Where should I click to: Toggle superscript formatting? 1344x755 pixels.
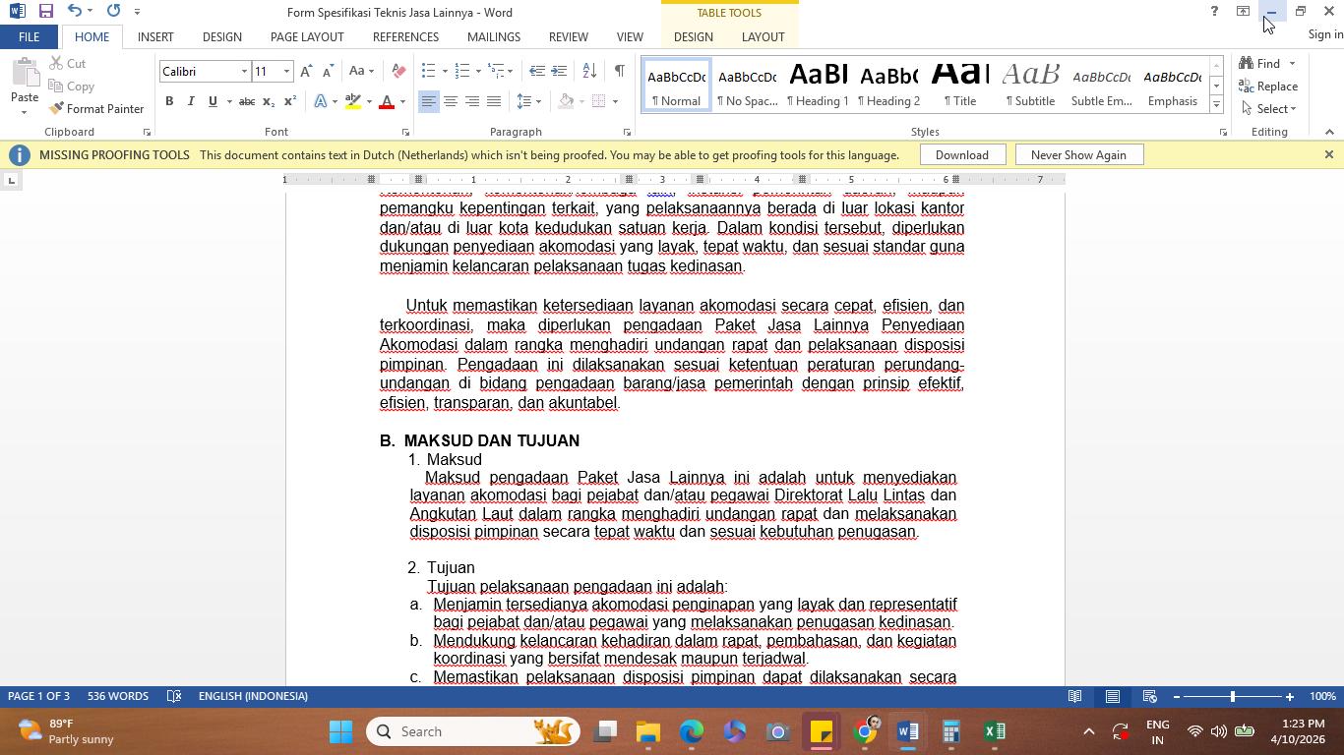(289, 101)
